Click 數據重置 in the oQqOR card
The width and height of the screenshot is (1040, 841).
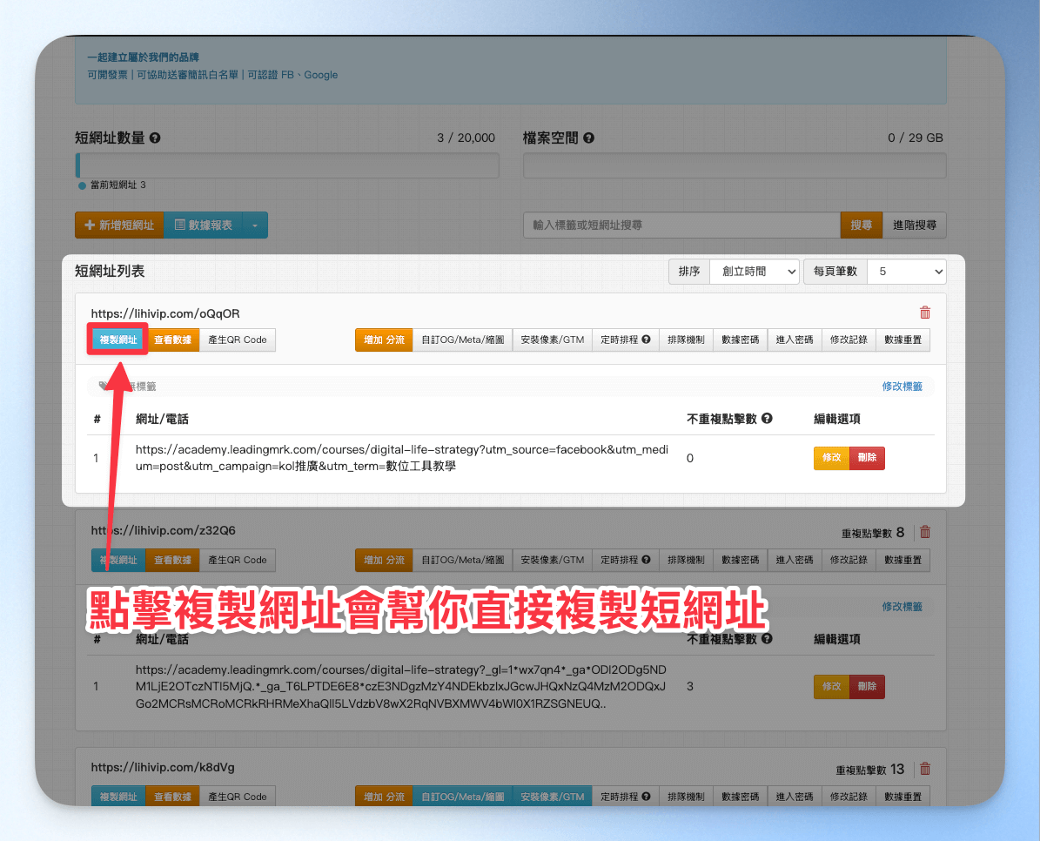[x=902, y=340]
